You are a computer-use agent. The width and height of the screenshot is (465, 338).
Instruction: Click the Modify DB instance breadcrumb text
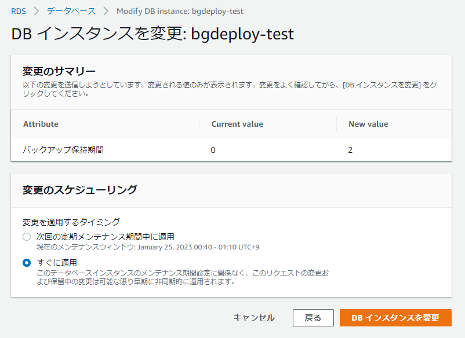[x=180, y=11]
